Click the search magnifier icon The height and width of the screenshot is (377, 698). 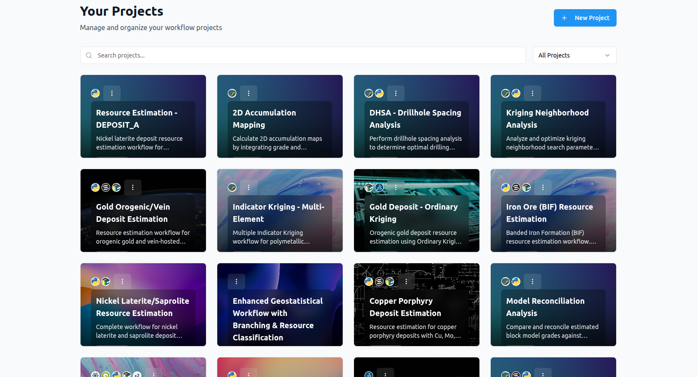pyautogui.click(x=89, y=55)
